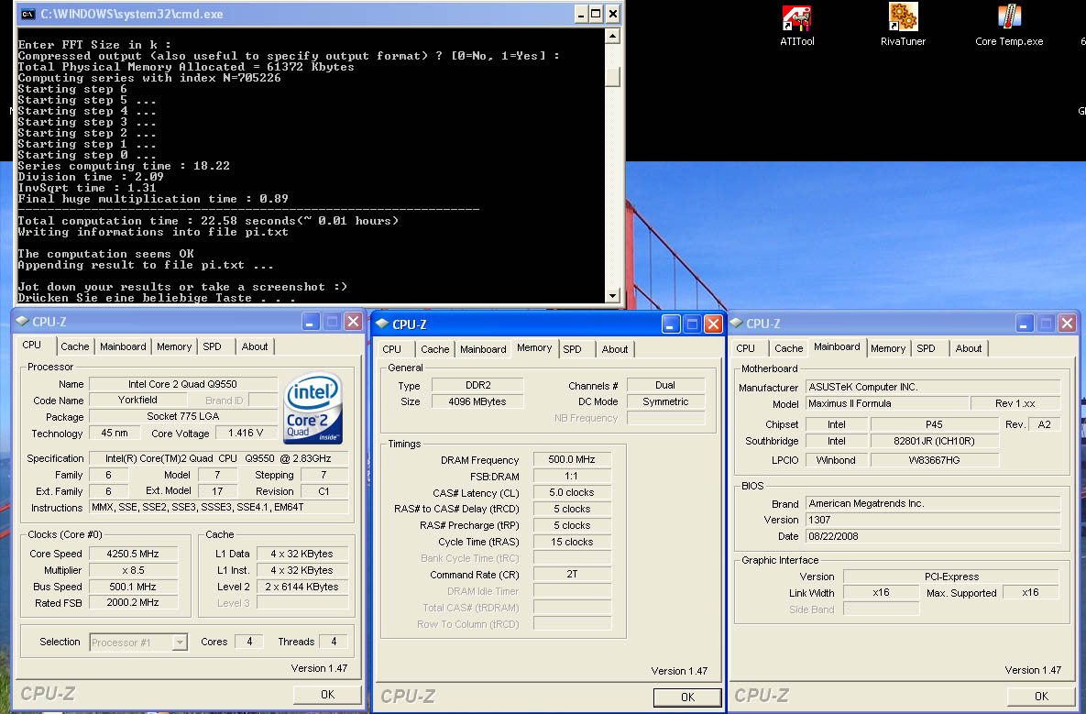Click the cmd.exe title bar system icon
Viewport: 1086px width, 714px height.
tap(27, 14)
